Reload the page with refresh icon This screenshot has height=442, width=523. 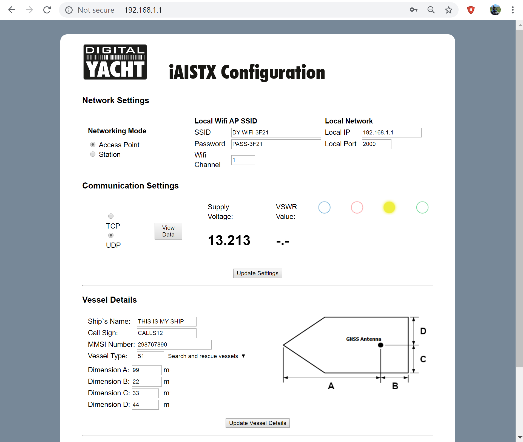47,10
